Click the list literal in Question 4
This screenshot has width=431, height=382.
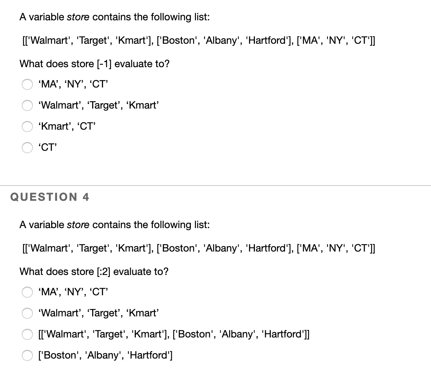point(197,248)
